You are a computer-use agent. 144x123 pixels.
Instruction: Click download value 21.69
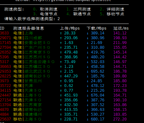coord(96,43)
